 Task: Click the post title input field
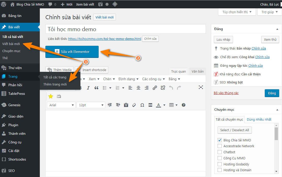coord(126,29)
